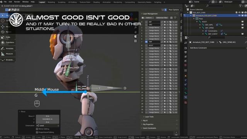Image resolution: width=247 pixels, height=139 pixels.
Task: Open the File menu
Action: tap(5, 2)
